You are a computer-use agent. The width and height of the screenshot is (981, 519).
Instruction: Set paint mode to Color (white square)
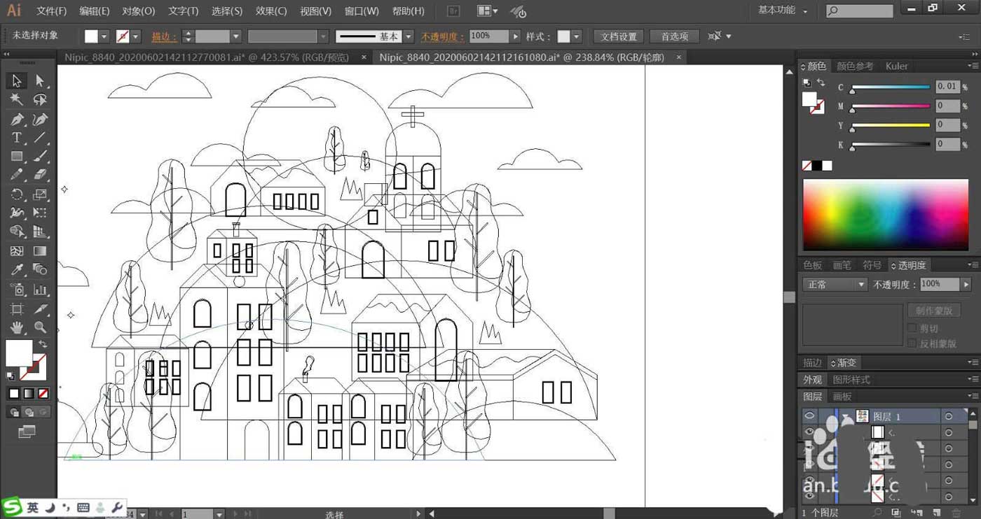click(x=14, y=394)
